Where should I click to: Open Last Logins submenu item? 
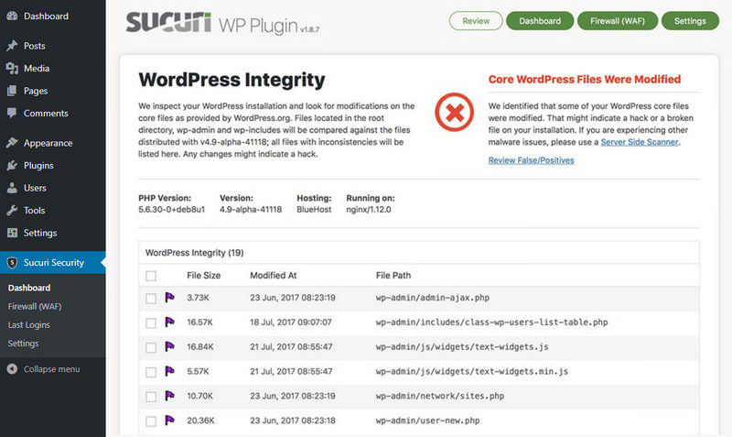(x=29, y=325)
